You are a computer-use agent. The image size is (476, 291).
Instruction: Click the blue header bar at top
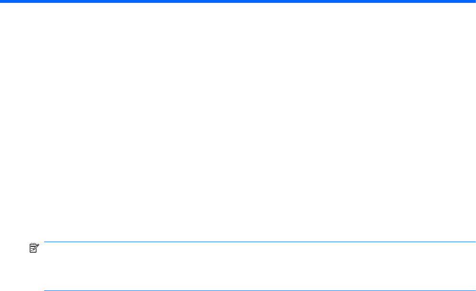coord(238,1)
